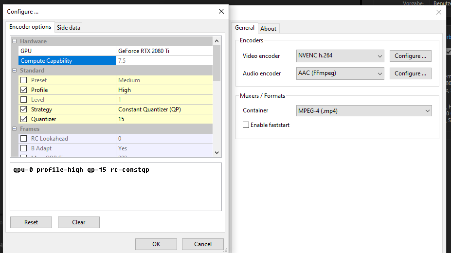Open the Audio encoder dropdown

click(x=340, y=73)
